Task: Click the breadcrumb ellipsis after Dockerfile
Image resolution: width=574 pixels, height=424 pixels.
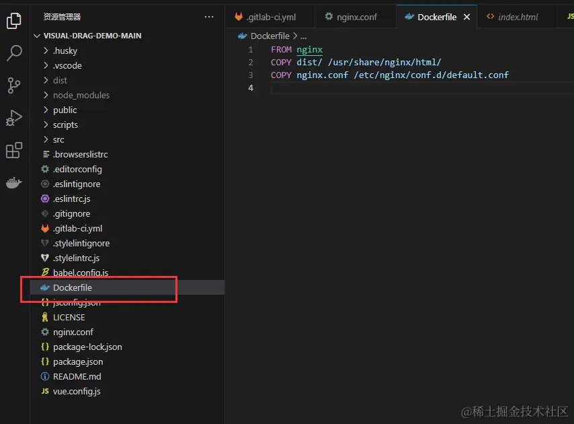Action: 304,36
